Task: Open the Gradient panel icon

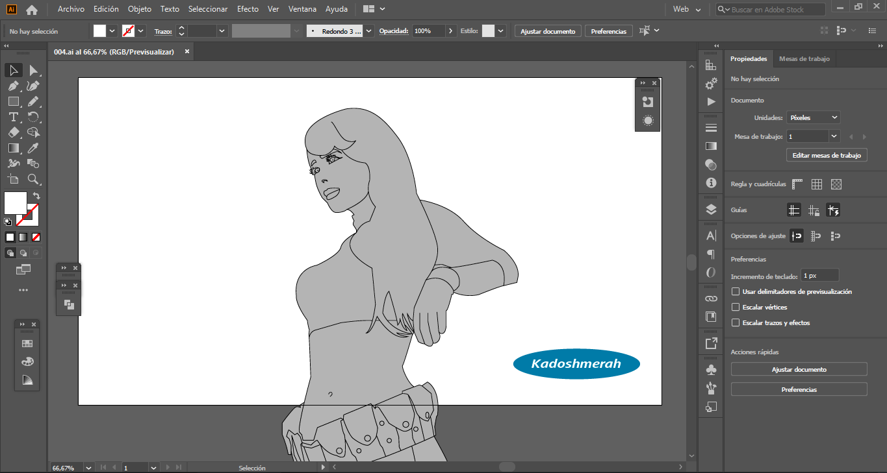Action: click(711, 146)
